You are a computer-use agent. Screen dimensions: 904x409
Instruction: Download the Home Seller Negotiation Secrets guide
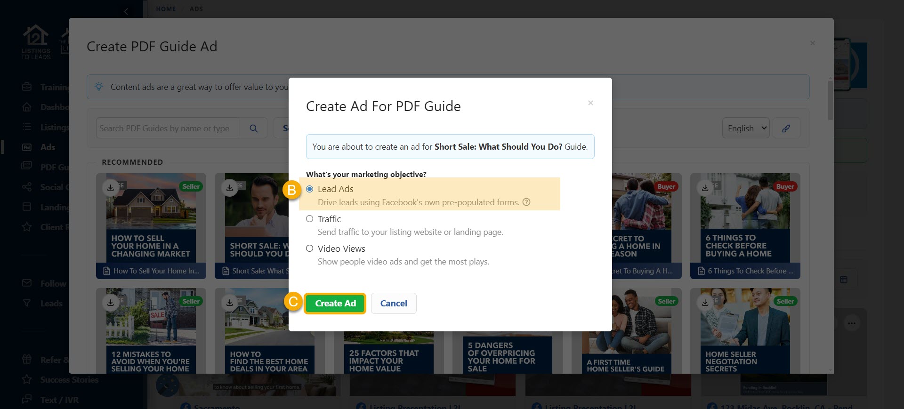[x=705, y=302]
